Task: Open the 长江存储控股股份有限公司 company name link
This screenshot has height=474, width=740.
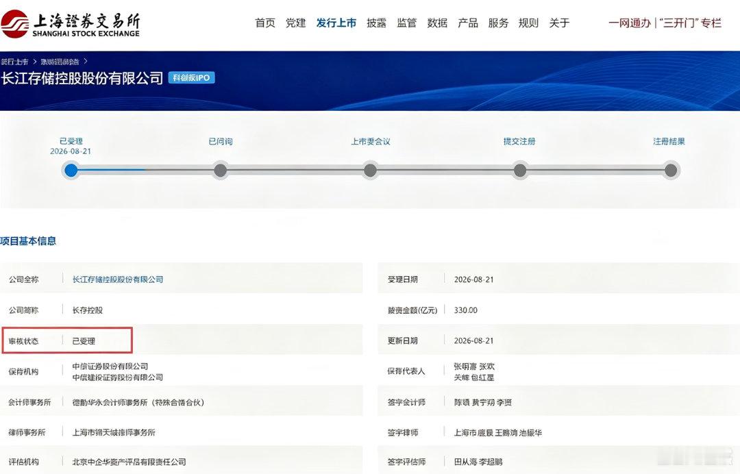Action: [118, 279]
